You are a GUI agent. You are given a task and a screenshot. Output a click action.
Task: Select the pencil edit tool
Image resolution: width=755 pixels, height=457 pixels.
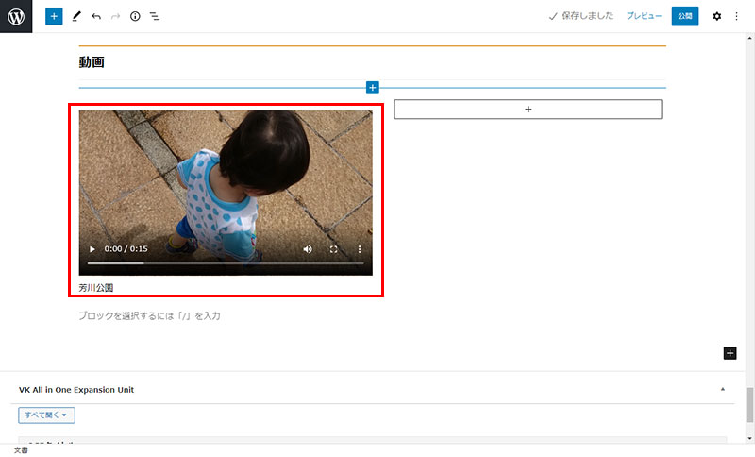click(76, 16)
